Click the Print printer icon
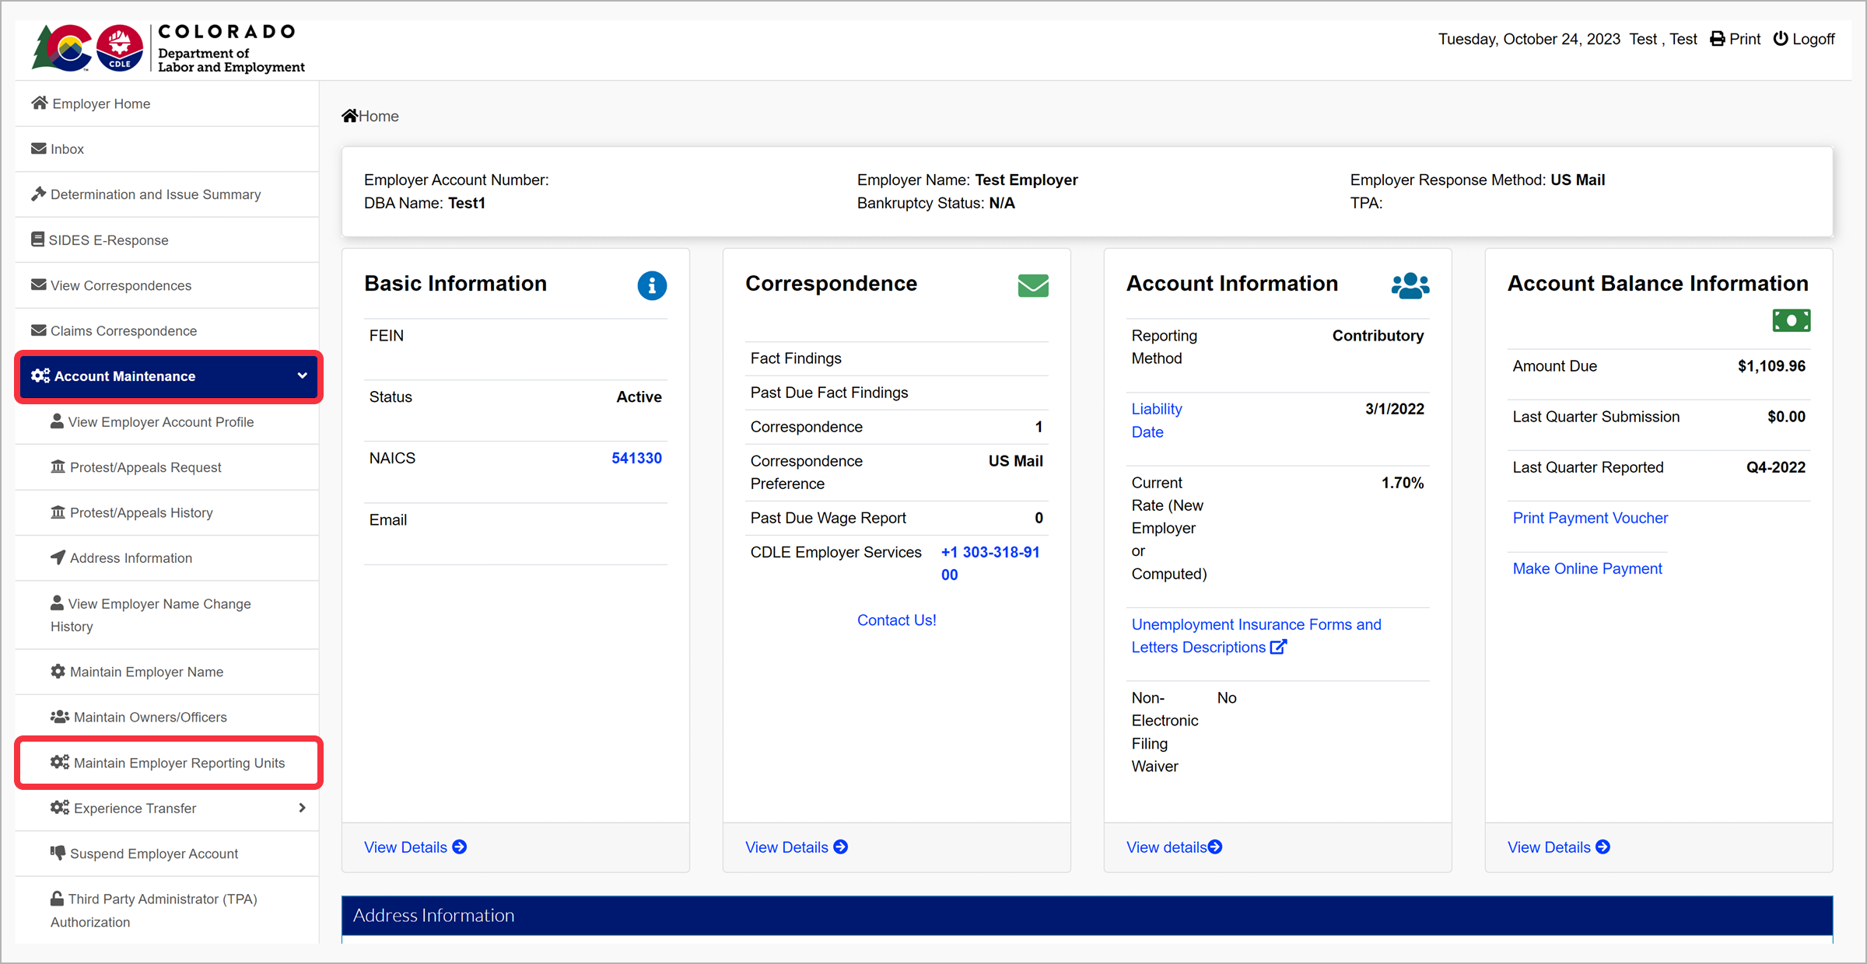This screenshot has height=964, width=1867. 1717,39
